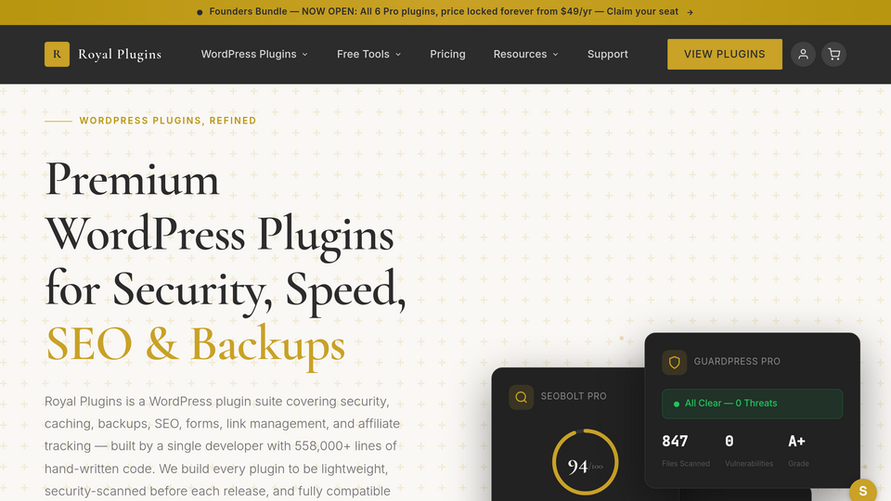This screenshot has width=891, height=501.
Task: Click the Royal Plugins R logo icon
Action: coord(57,54)
